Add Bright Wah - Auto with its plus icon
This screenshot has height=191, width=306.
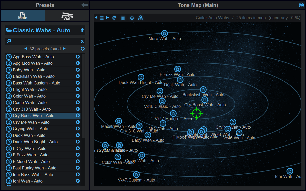(78, 89)
